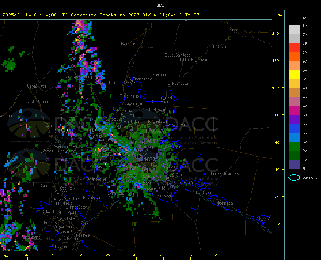Click the S_MARTIN map label
The width and height of the screenshot is (321, 260).
point(148,159)
